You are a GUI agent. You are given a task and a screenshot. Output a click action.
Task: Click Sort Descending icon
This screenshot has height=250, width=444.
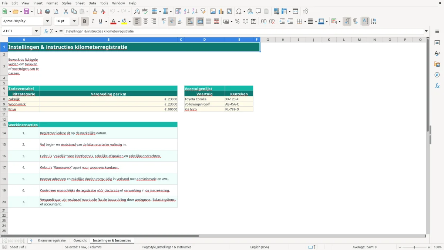click(195, 11)
